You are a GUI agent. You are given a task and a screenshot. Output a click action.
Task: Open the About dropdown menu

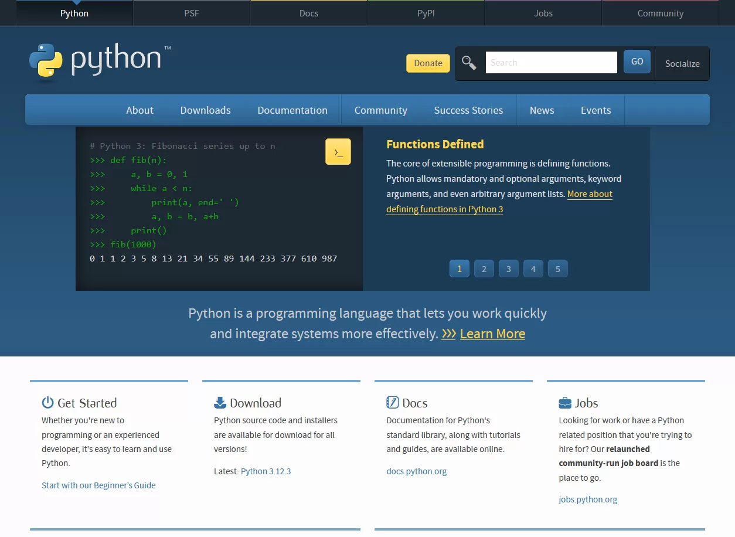(x=139, y=110)
